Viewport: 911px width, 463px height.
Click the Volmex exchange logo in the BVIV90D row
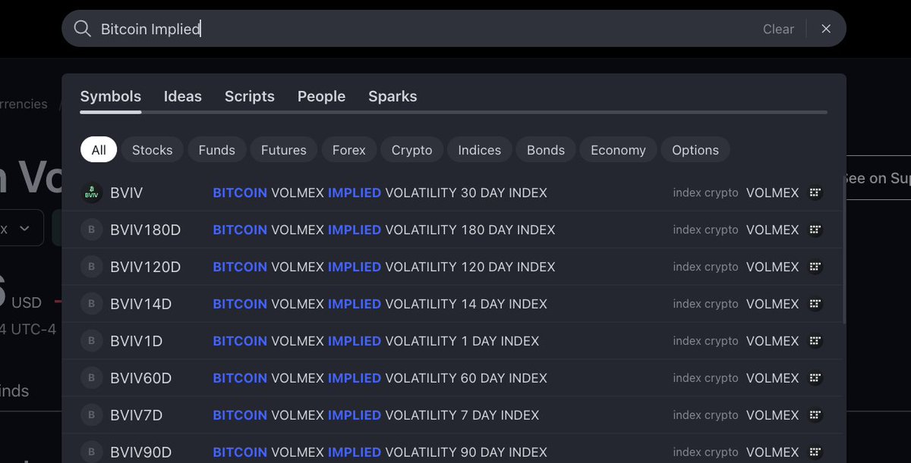click(815, 452)
